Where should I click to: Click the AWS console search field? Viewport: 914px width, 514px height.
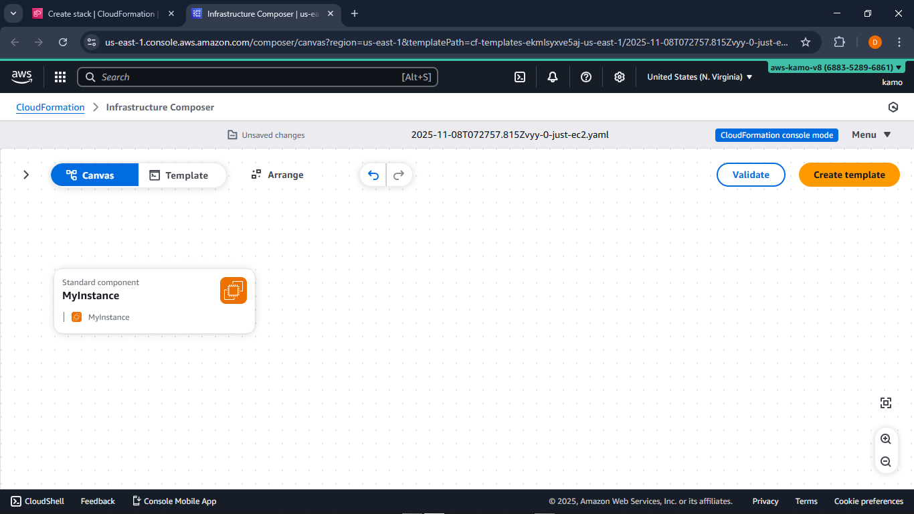(x=258, y=77)
